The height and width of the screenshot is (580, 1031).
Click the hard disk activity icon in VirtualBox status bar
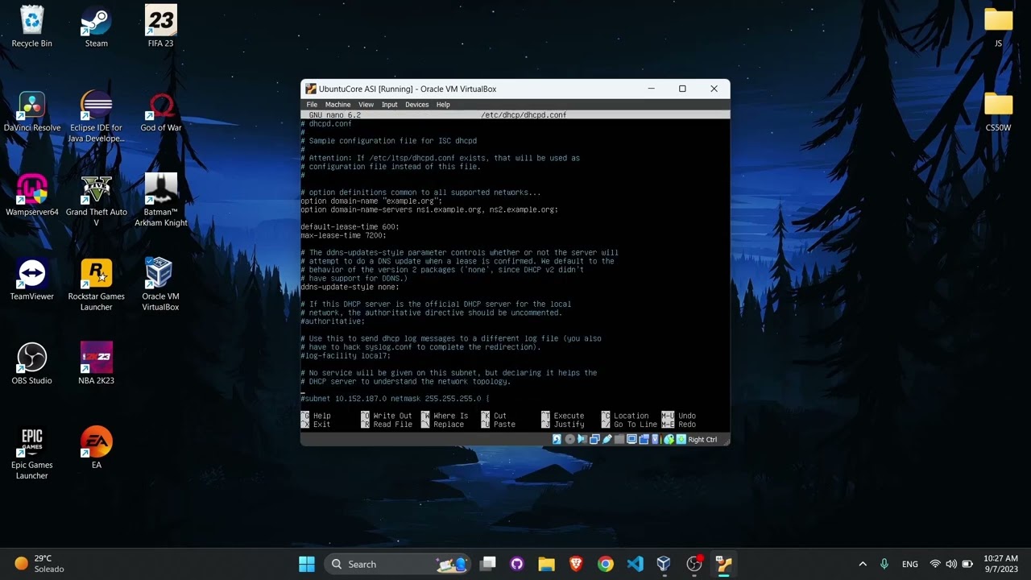[x=557, y=439]
